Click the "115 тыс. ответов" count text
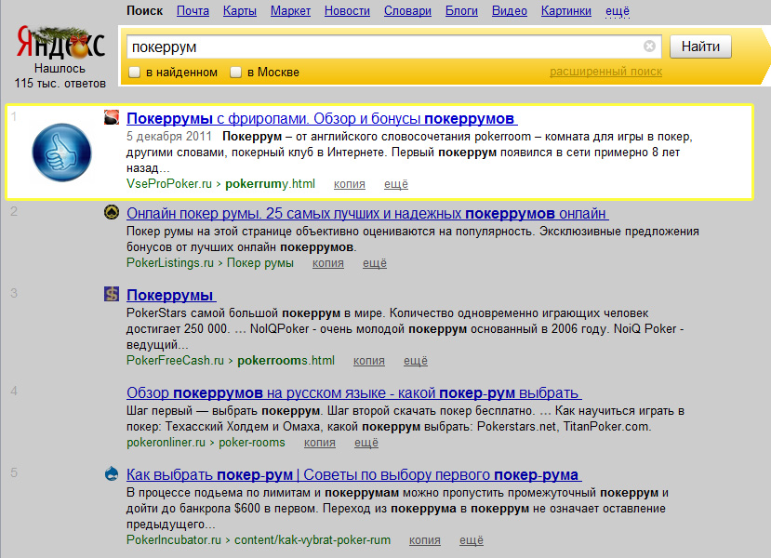Image resolution: width=771 pixels, height=558 pixels. [60, 83]
